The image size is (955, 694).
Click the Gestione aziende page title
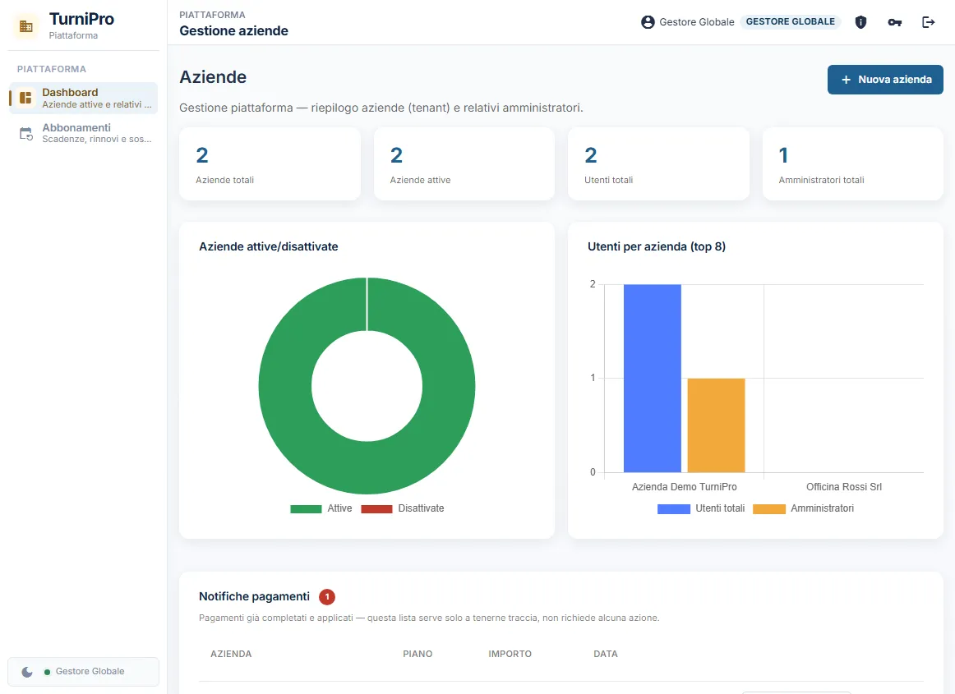click(x=234, y=31)
